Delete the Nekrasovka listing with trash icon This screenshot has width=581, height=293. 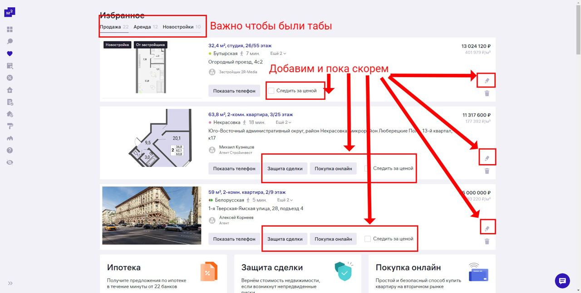[x=487, y=171]
